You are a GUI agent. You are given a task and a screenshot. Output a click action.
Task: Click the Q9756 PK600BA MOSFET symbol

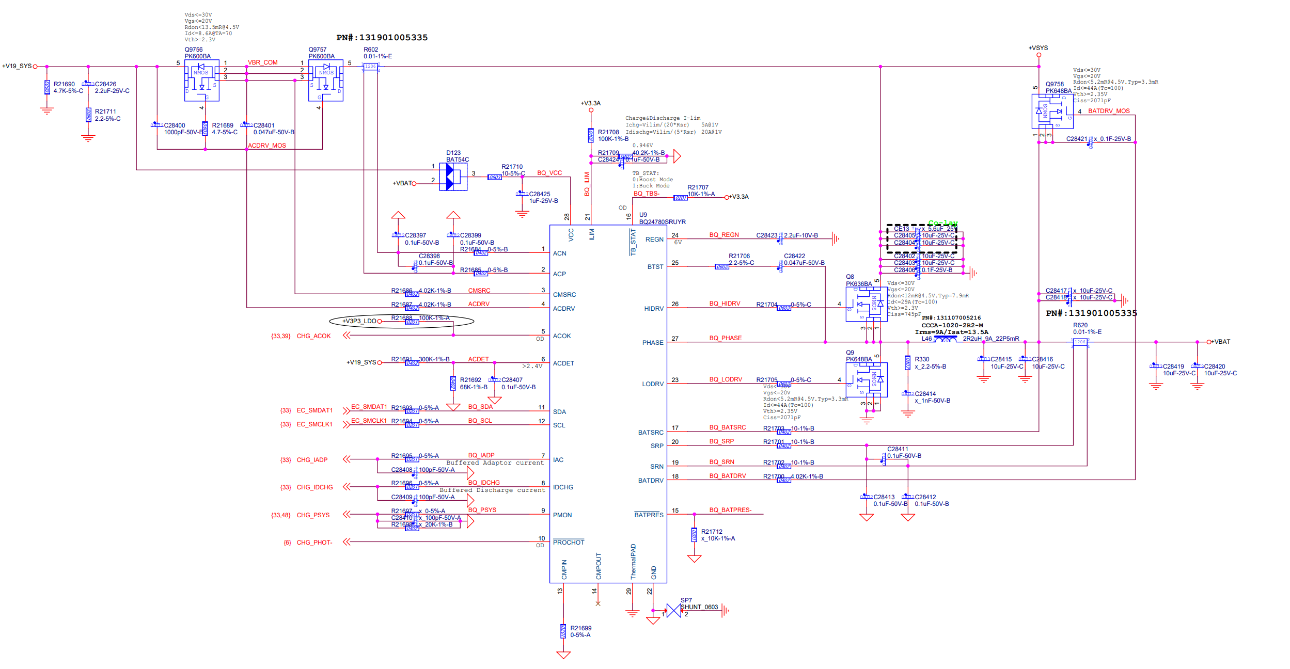point(201,80)
